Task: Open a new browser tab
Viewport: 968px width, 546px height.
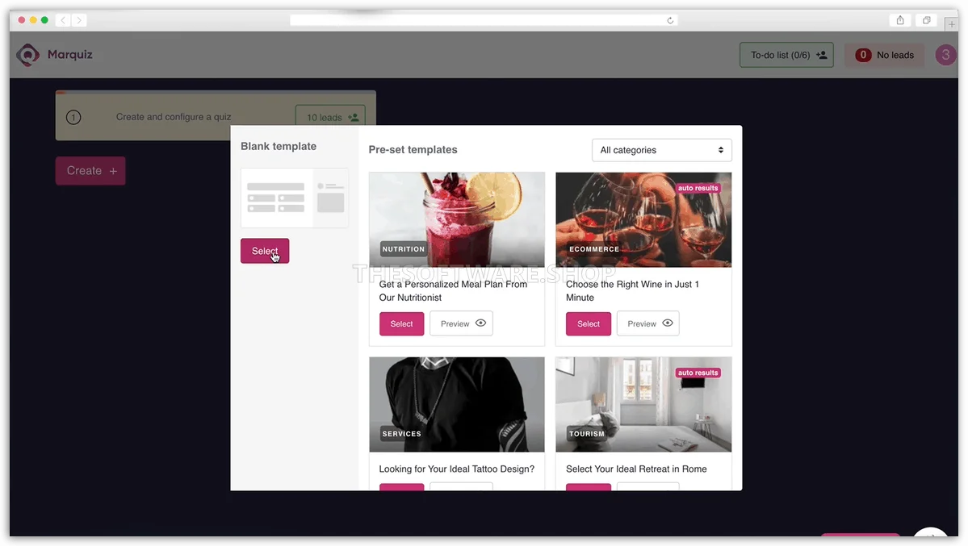Action: 951,24
